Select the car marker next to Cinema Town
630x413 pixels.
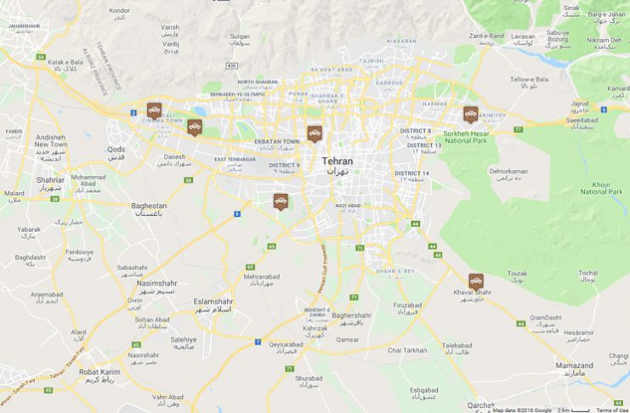[x=154, y=110]
